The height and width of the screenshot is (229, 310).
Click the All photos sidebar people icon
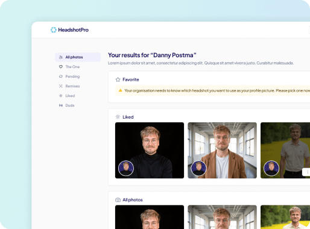(61, 57)
